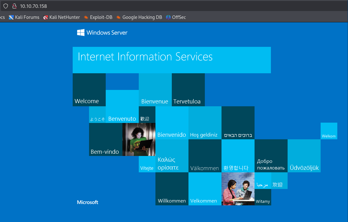This screenshot has height=222, width=348.
Task: Open the OffSec bookmark
Action: pos(176,17)
